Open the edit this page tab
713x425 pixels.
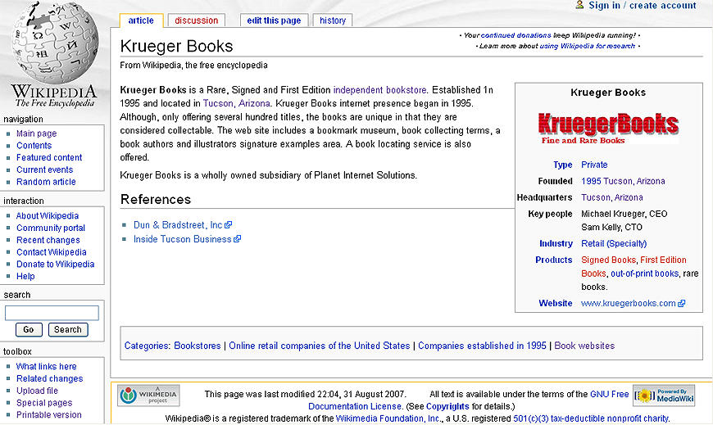[274, 20]
